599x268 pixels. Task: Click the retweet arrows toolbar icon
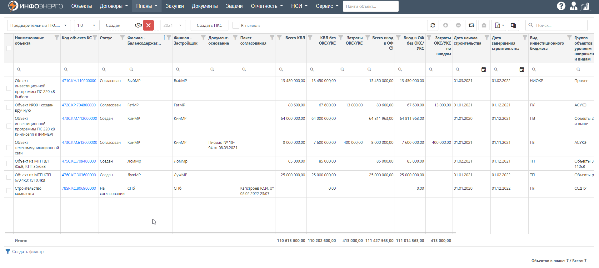tap(471, 25)
